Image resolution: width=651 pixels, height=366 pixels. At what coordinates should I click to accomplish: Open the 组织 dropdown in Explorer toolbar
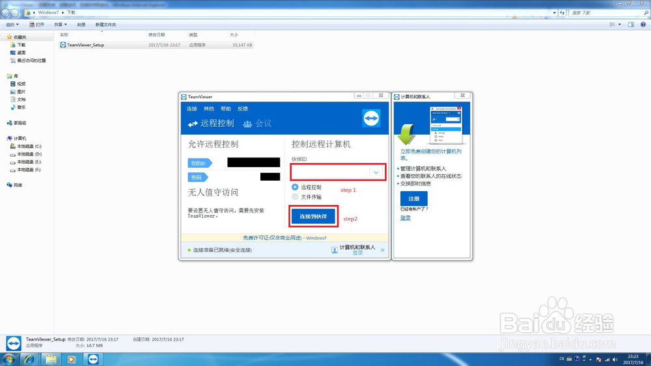click(x=12, y=25)
